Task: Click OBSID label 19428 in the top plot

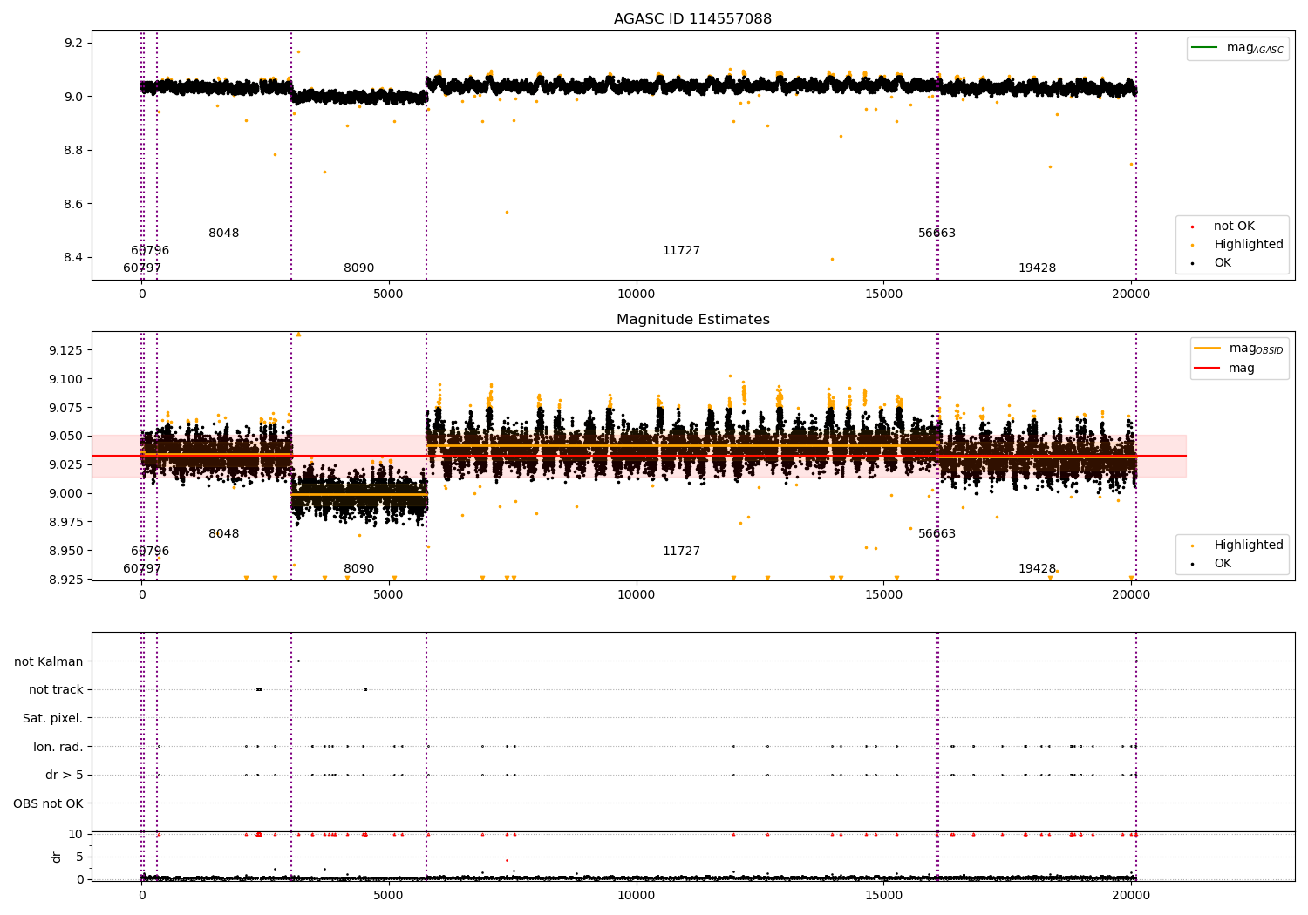Action: click(1038, 268)
